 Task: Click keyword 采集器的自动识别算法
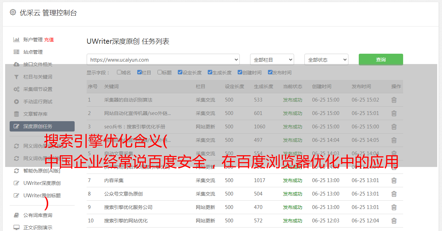pos(128,100)
